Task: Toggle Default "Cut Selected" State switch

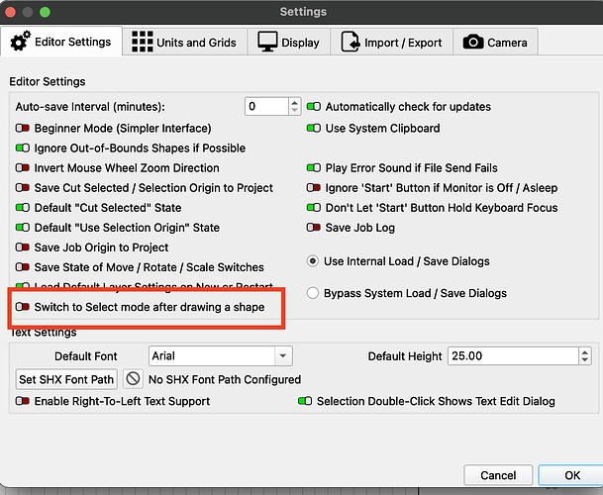Action: [23, 208]
